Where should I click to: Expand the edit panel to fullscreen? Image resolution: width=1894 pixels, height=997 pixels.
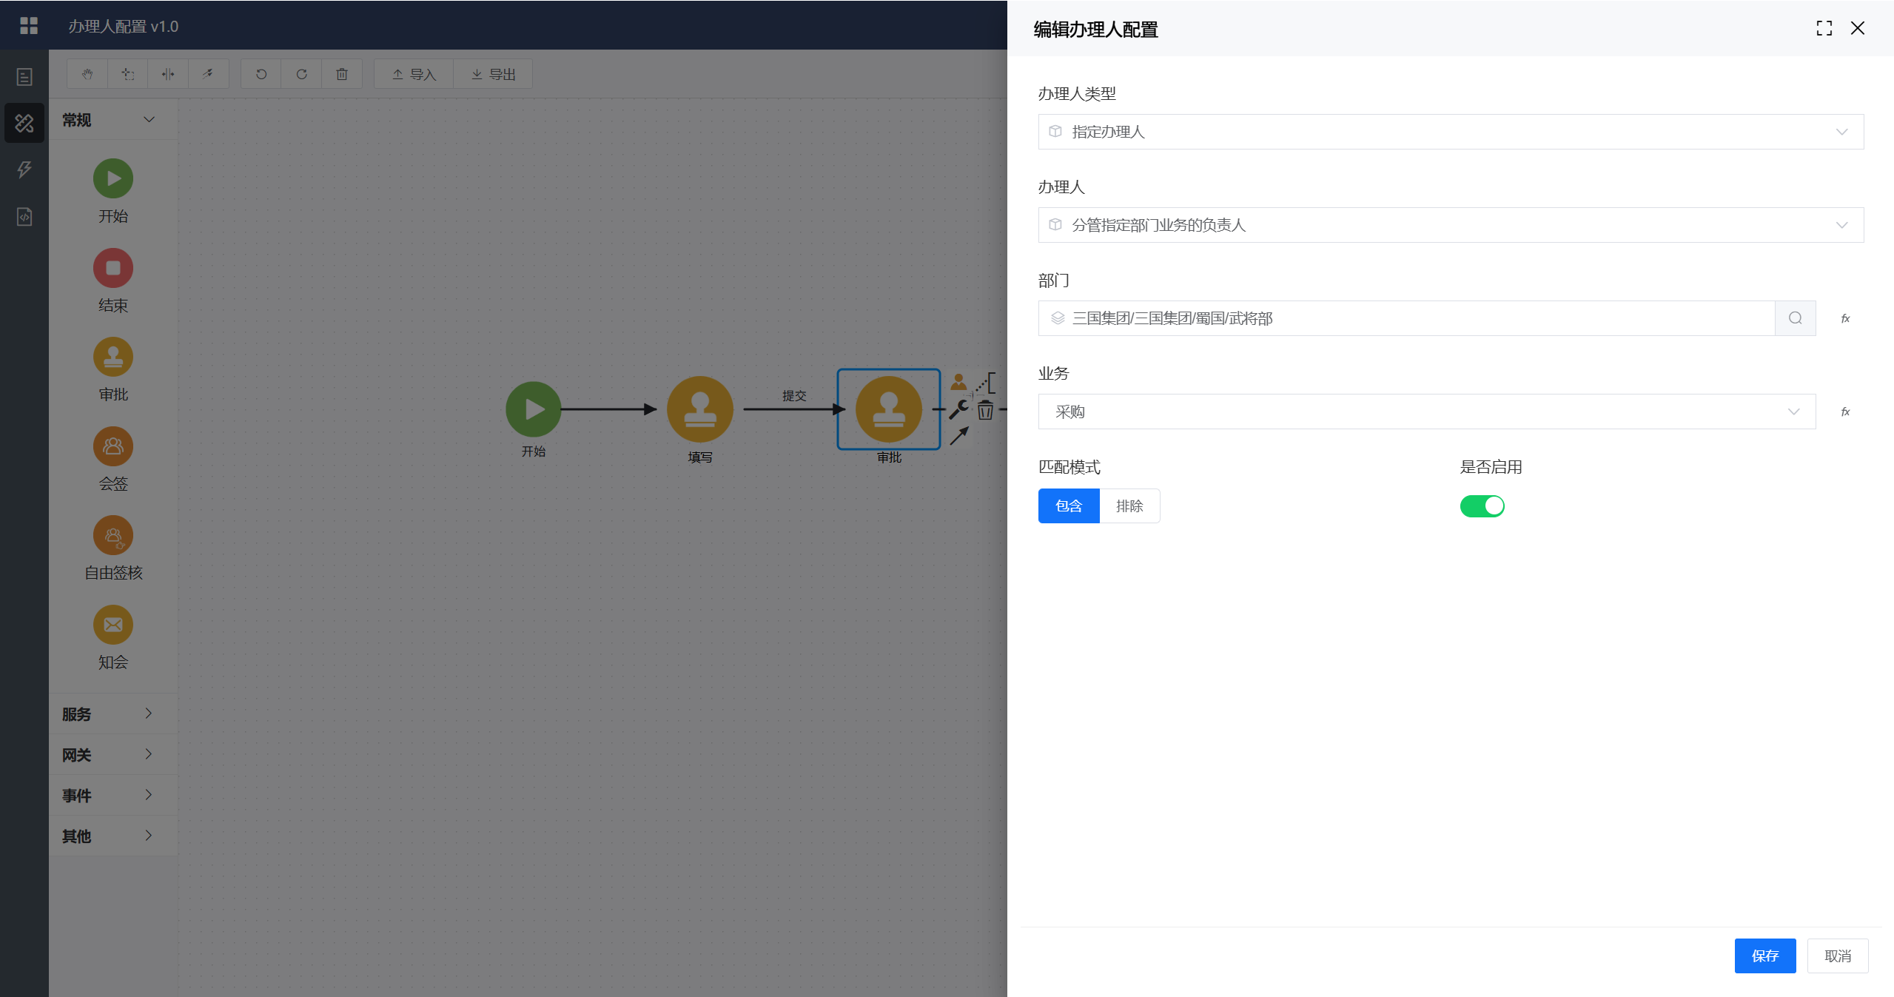click(x=1824, y=28)
